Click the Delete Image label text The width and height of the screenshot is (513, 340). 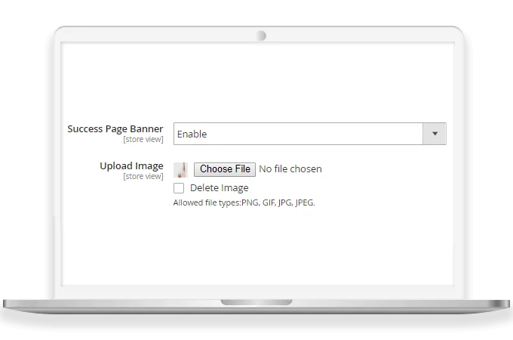[x=219, y=188]
